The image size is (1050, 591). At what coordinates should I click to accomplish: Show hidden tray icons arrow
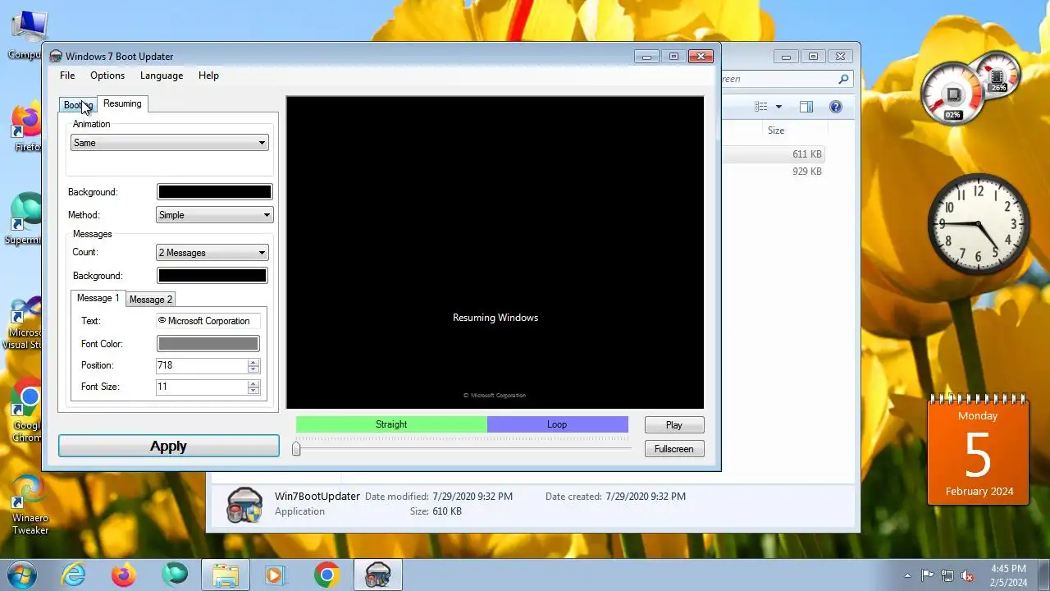pos(907,576)
